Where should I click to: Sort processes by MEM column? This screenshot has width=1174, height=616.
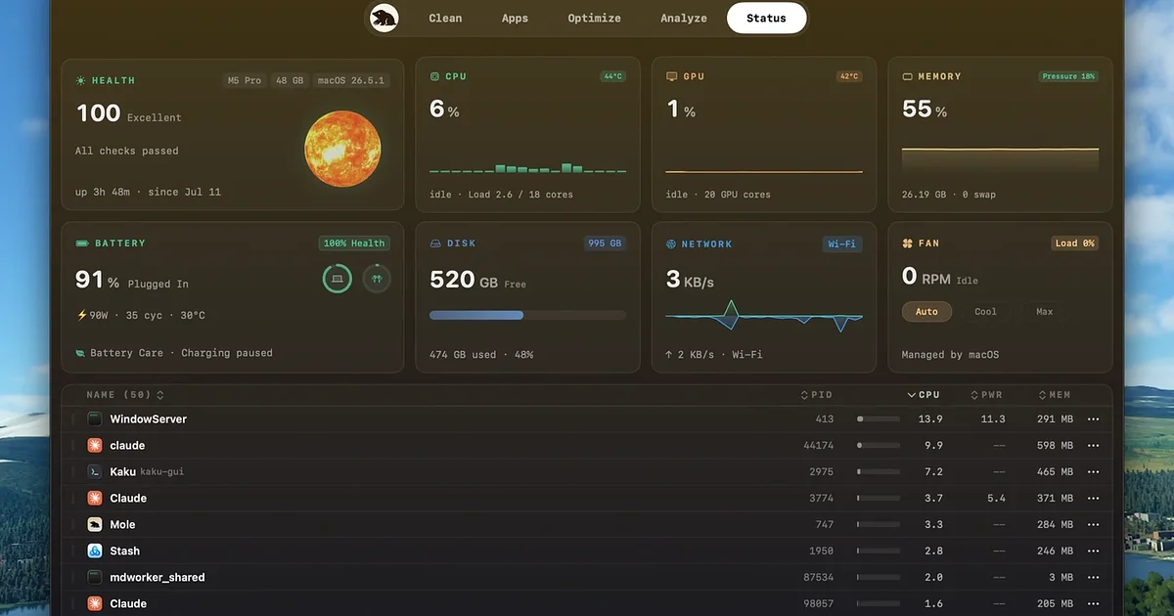[x=1054, y=395]
